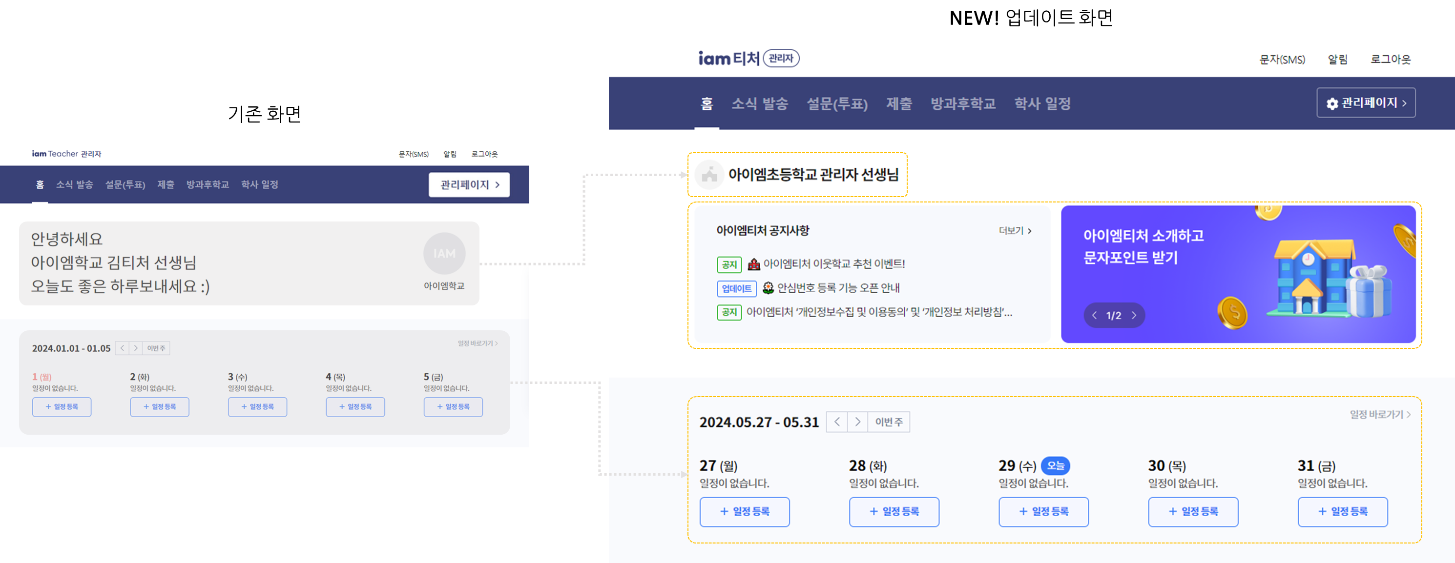1455x563 pixels.
Task: Expand 더보기 for 아이엠티처 공지사항
Action: (1015, 231)
